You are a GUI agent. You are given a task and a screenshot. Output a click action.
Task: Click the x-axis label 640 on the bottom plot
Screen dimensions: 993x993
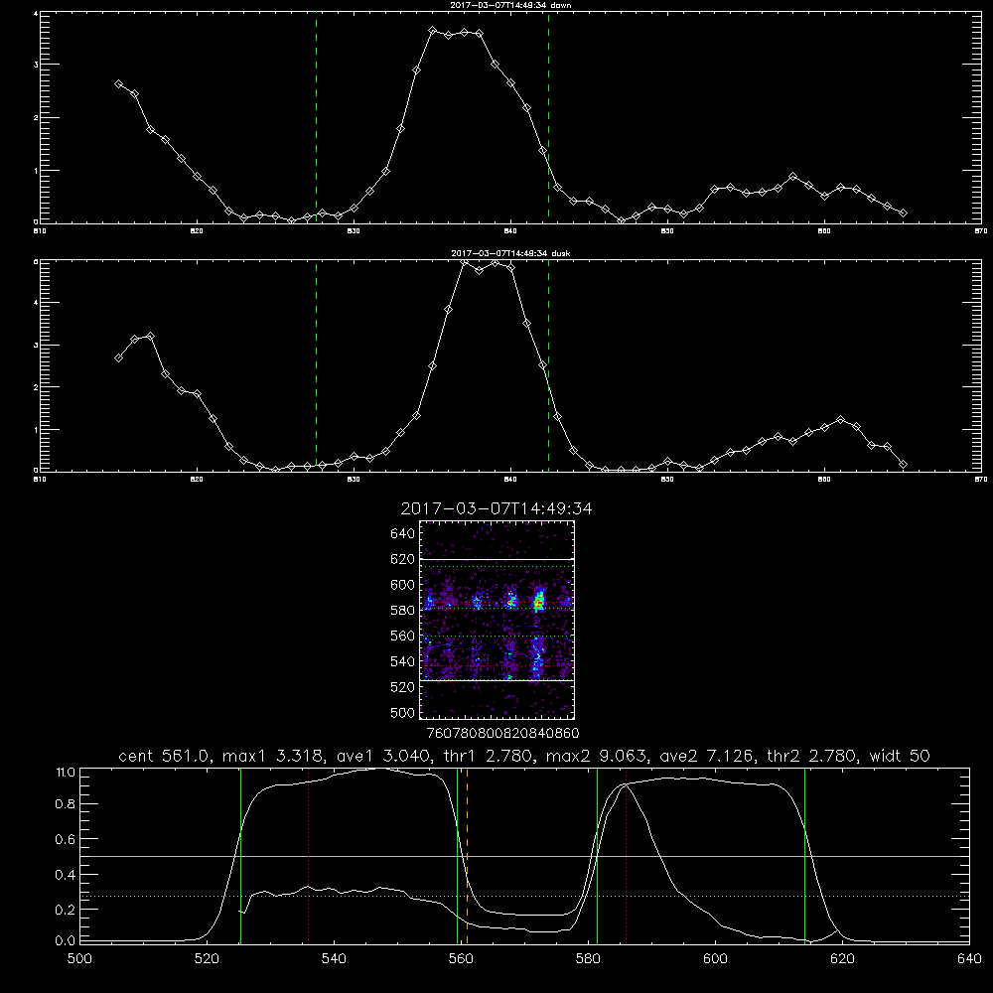[x=969, y=959]
